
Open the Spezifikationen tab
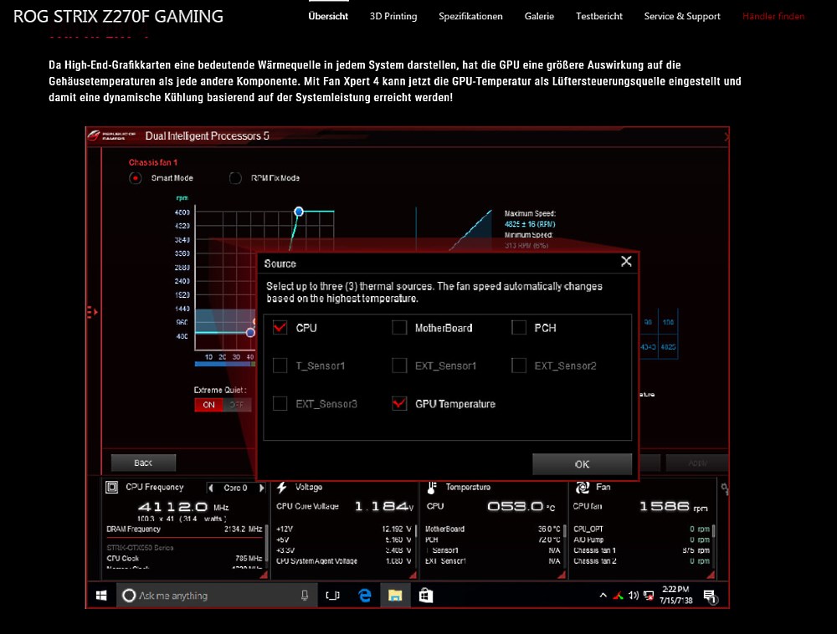[470, 16]
